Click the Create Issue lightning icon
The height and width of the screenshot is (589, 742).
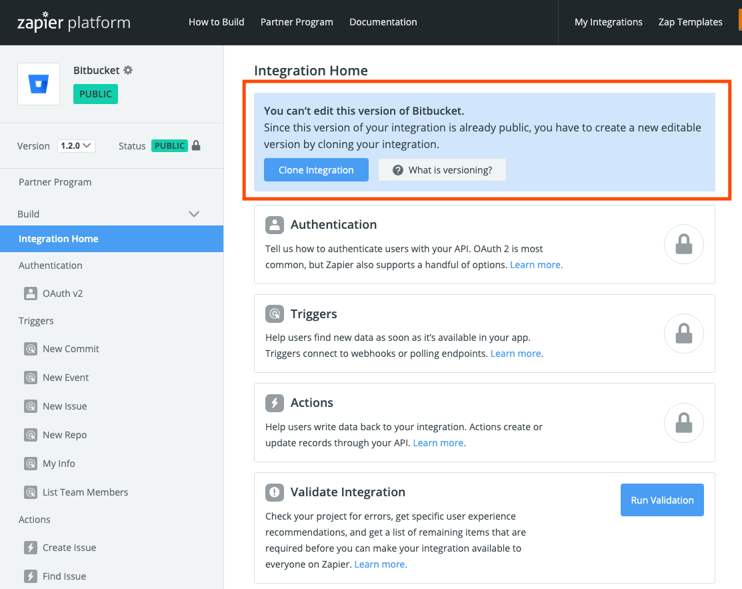tap(31, 548)
